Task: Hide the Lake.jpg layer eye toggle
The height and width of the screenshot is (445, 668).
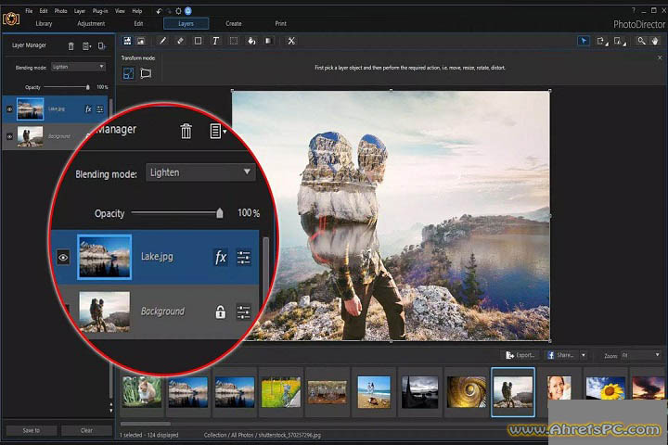Action: [9, 109]
